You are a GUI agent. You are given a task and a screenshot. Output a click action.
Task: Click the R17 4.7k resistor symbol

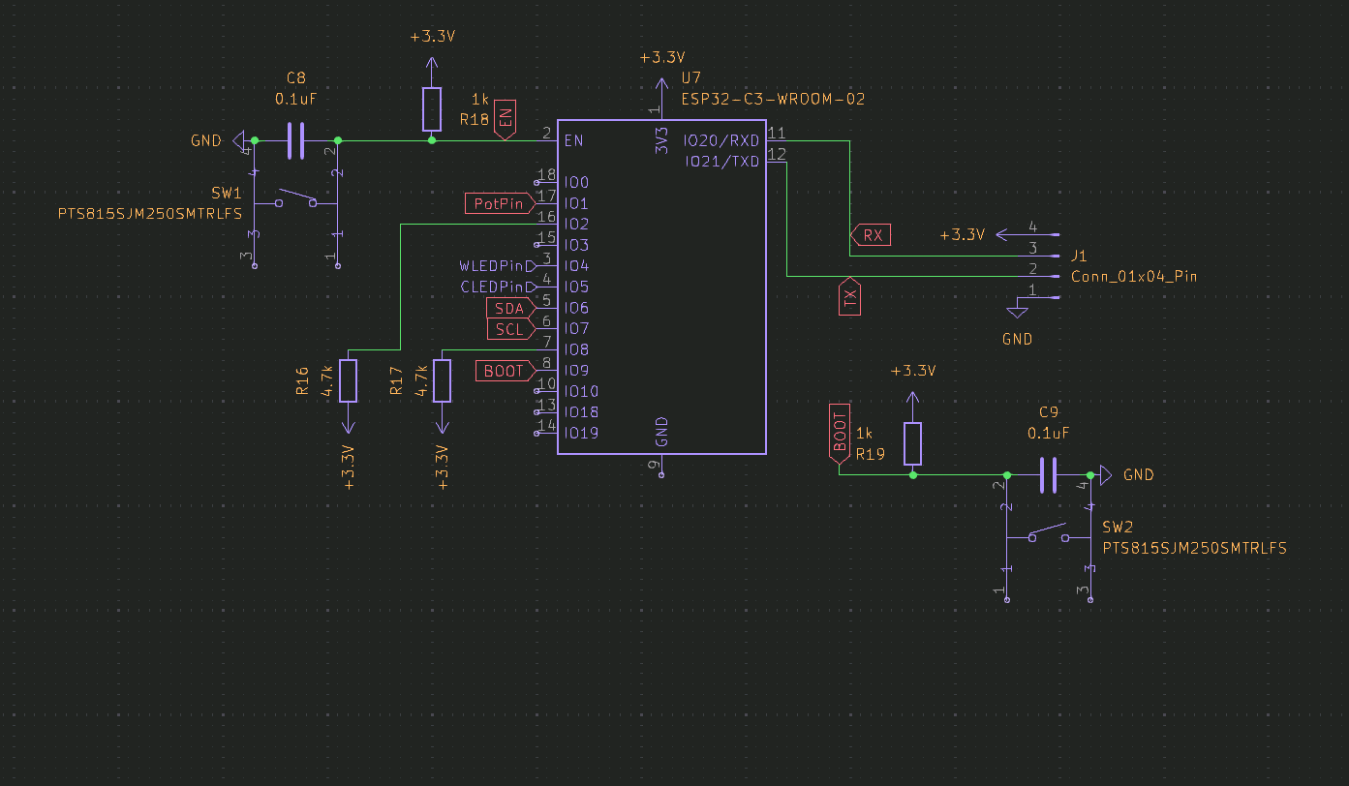[x=443, y=380]
